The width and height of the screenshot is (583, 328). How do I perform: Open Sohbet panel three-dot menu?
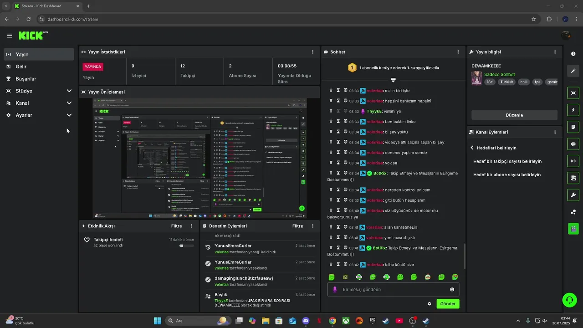click(458, 52)
